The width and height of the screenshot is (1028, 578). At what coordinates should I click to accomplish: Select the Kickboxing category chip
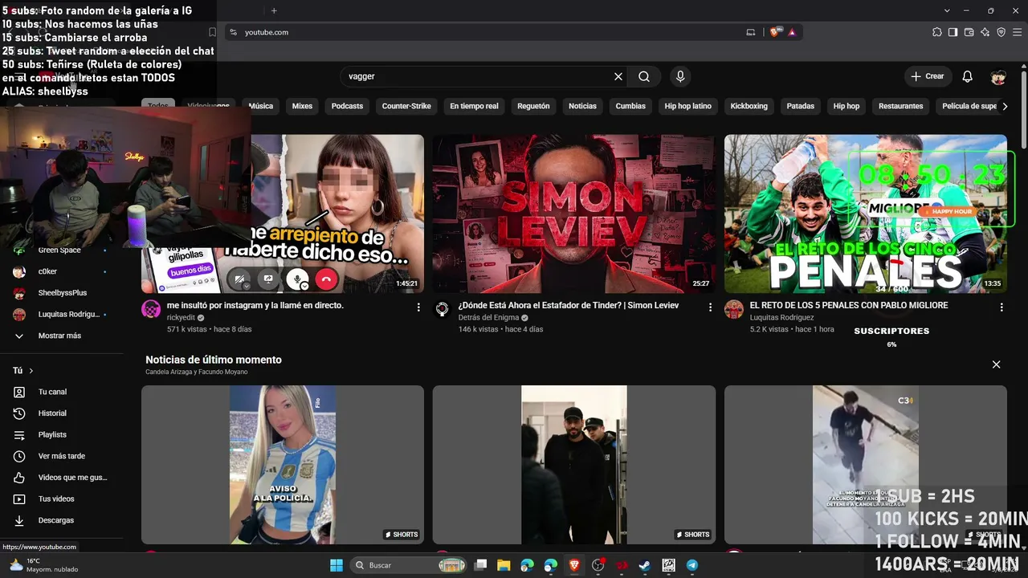[749, 106]
